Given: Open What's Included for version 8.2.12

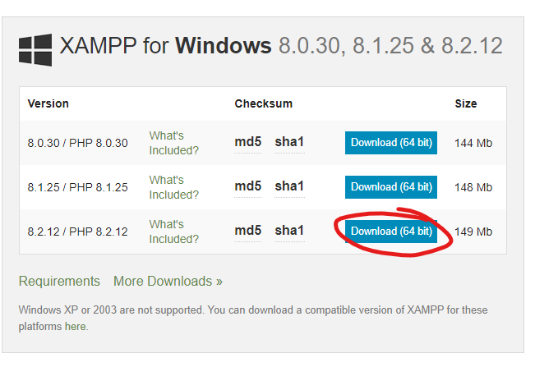Looking at the screenshot, I should (173, 232).
